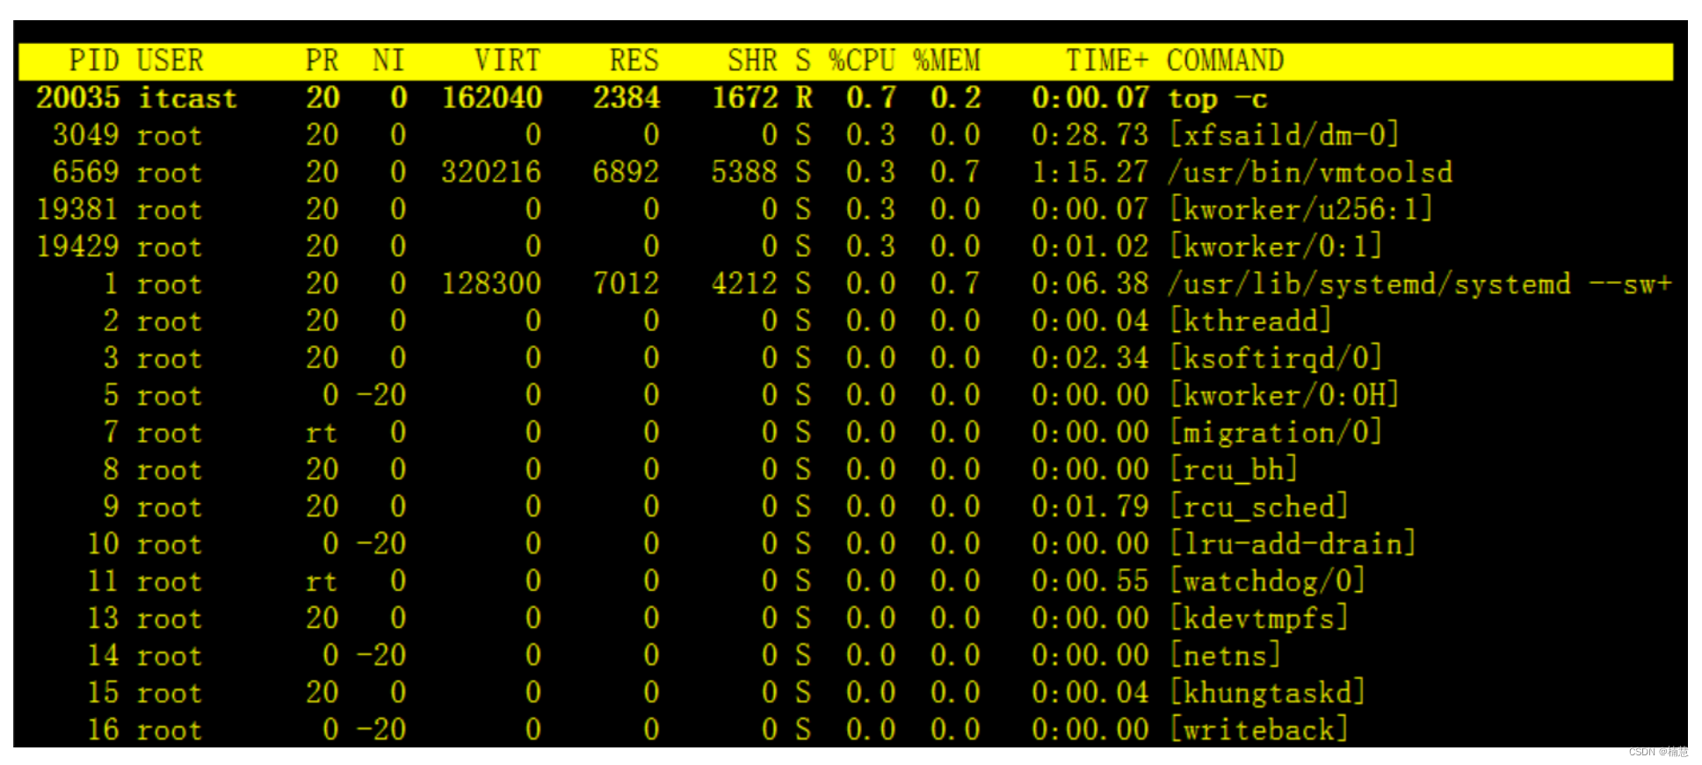
Task: Click SHR value 4212
Action: pyautogui.click(x=744, y=284)
